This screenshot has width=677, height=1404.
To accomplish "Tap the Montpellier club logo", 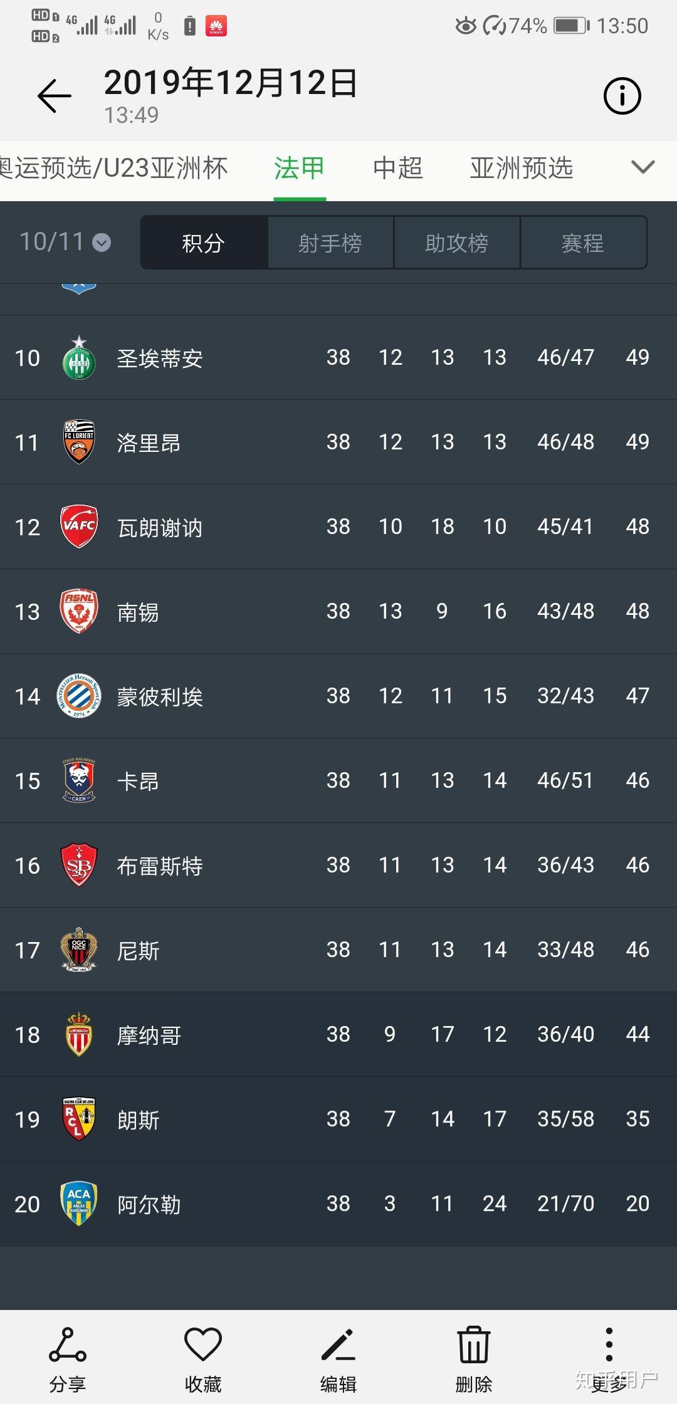I will 79,696.
